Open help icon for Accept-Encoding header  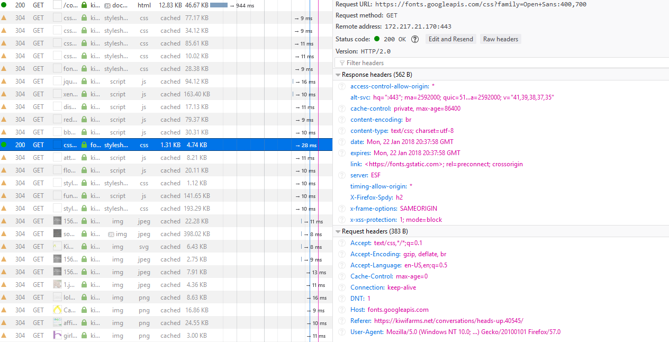342,254
